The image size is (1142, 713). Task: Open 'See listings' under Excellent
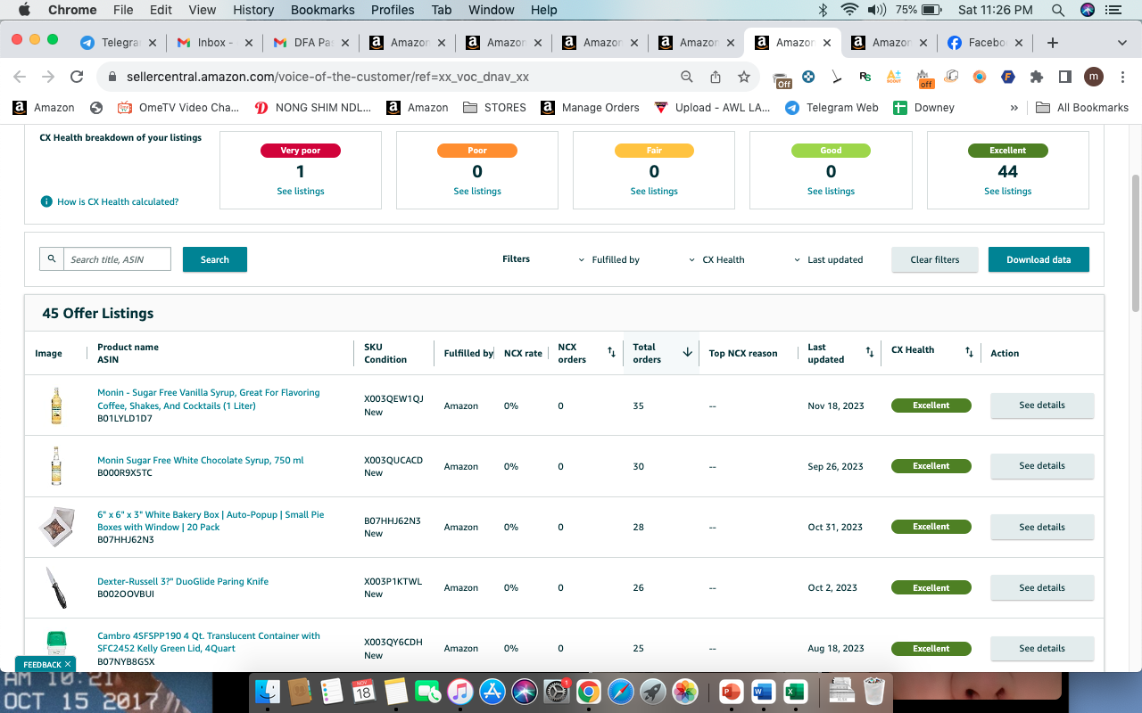(1008, 192)
